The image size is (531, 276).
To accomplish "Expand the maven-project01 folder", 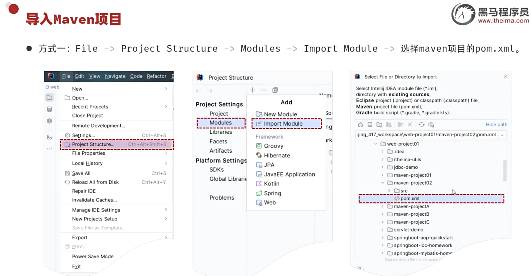I will (382, 175).
